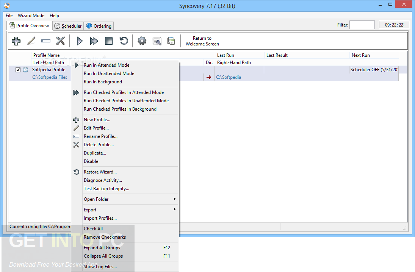Screen dimensions: 415x272
Task: Switch to the Ordering tab
Action: point(99,26)
